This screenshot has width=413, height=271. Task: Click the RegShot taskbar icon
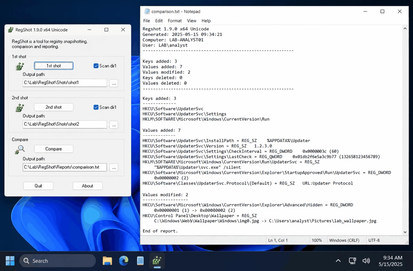[x=157, y=261]
